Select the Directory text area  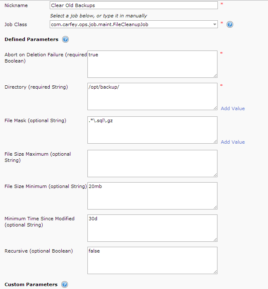click(152, 96)
